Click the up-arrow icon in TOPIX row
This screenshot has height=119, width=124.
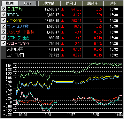pyautogui.click(x=63, y=15)
